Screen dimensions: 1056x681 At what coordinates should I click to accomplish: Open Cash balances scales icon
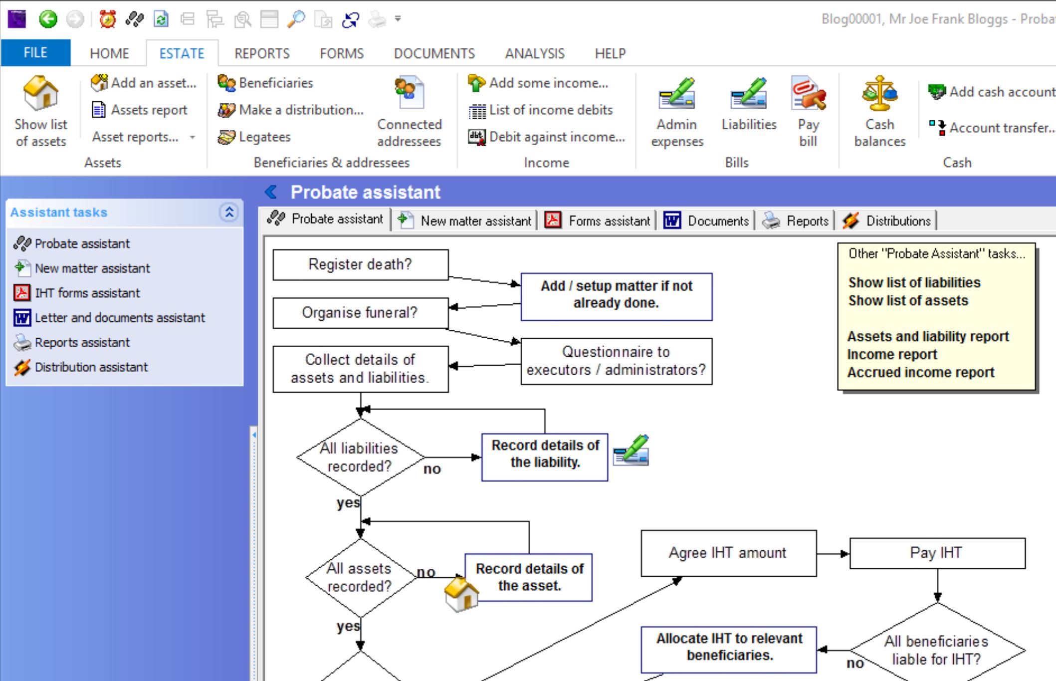(879, 94)
